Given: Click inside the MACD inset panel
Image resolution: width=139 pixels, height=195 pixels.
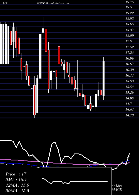Looking at the screenshot, I should pos(76,181).
